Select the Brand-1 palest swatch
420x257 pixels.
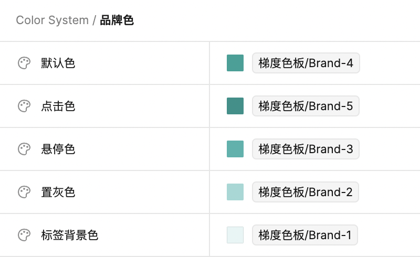(235, 235)
